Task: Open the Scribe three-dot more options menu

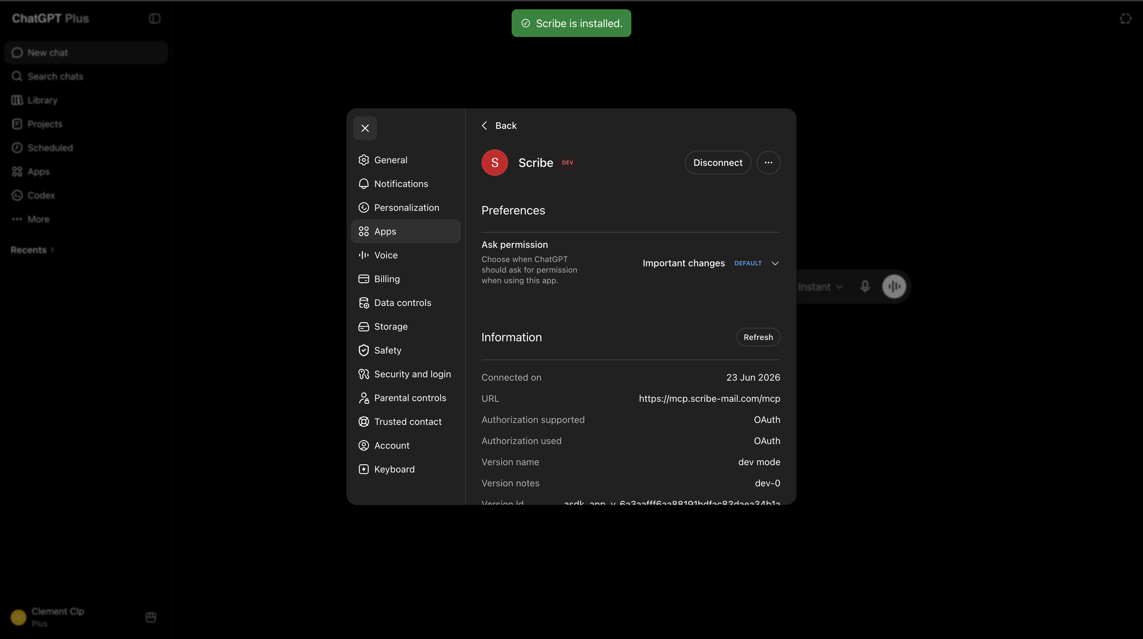Action: coord(768,163)
